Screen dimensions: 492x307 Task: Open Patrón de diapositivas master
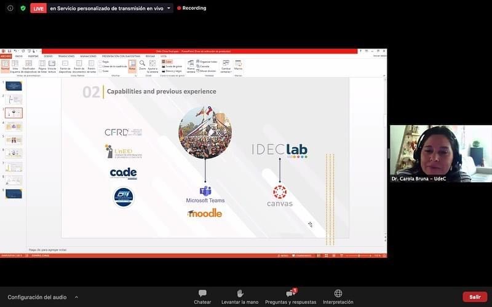65,67
